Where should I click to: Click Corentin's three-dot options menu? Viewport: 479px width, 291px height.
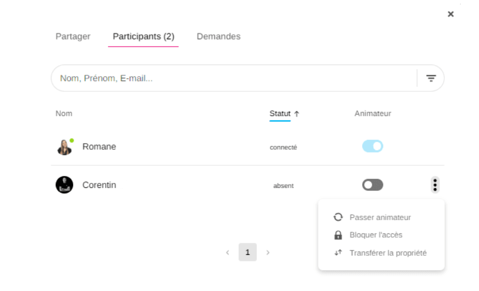point(435,185)
